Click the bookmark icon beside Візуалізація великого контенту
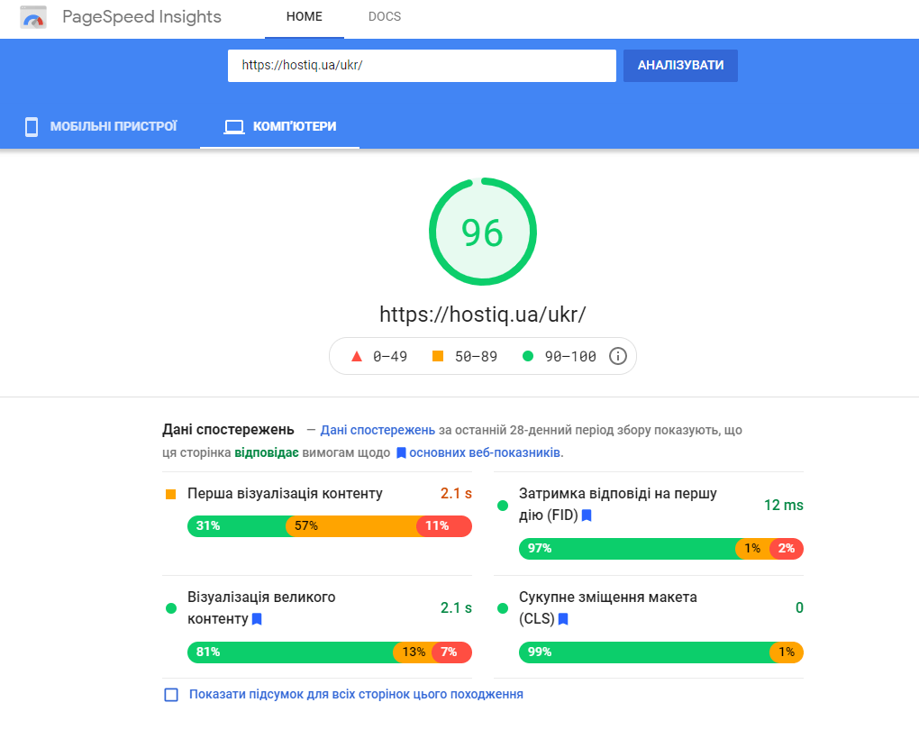919x739 pixels. pyautogui.click(x=257, y=619)
